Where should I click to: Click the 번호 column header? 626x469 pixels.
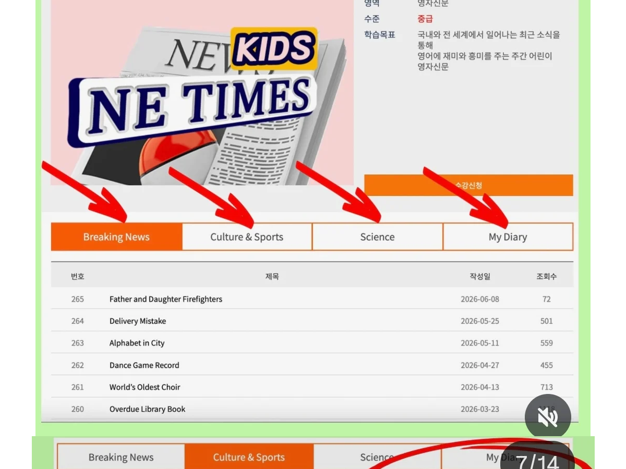(x=78, y=276)
